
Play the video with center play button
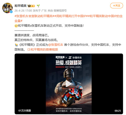[69, 84]
